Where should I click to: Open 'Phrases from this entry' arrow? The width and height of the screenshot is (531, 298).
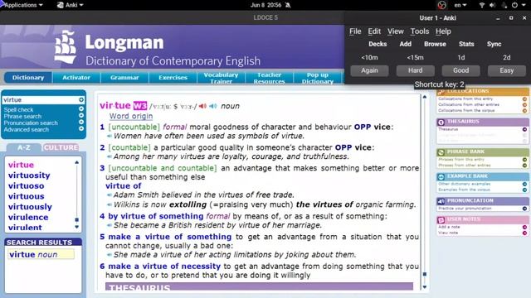524,160
